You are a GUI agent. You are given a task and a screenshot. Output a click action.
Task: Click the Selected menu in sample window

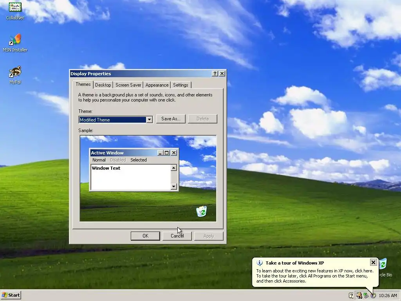(138, 160)
